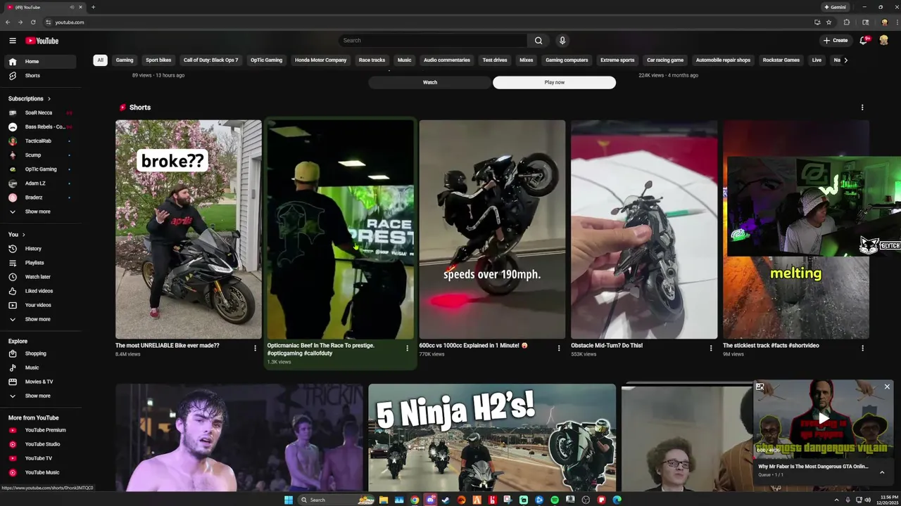
Task: Open Shorts shelf three-dot options
Action: click(862, 108)
